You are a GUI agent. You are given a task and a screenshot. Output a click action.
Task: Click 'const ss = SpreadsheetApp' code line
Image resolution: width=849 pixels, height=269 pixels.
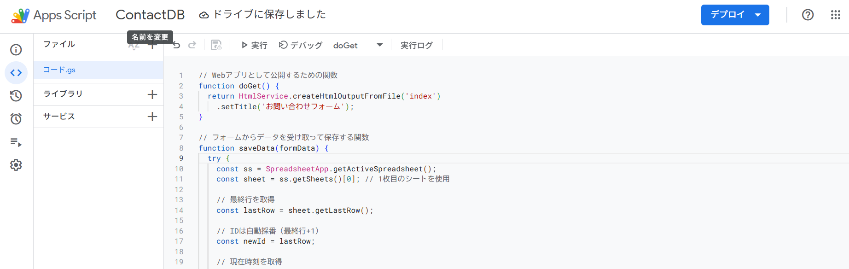pos(326,169)
